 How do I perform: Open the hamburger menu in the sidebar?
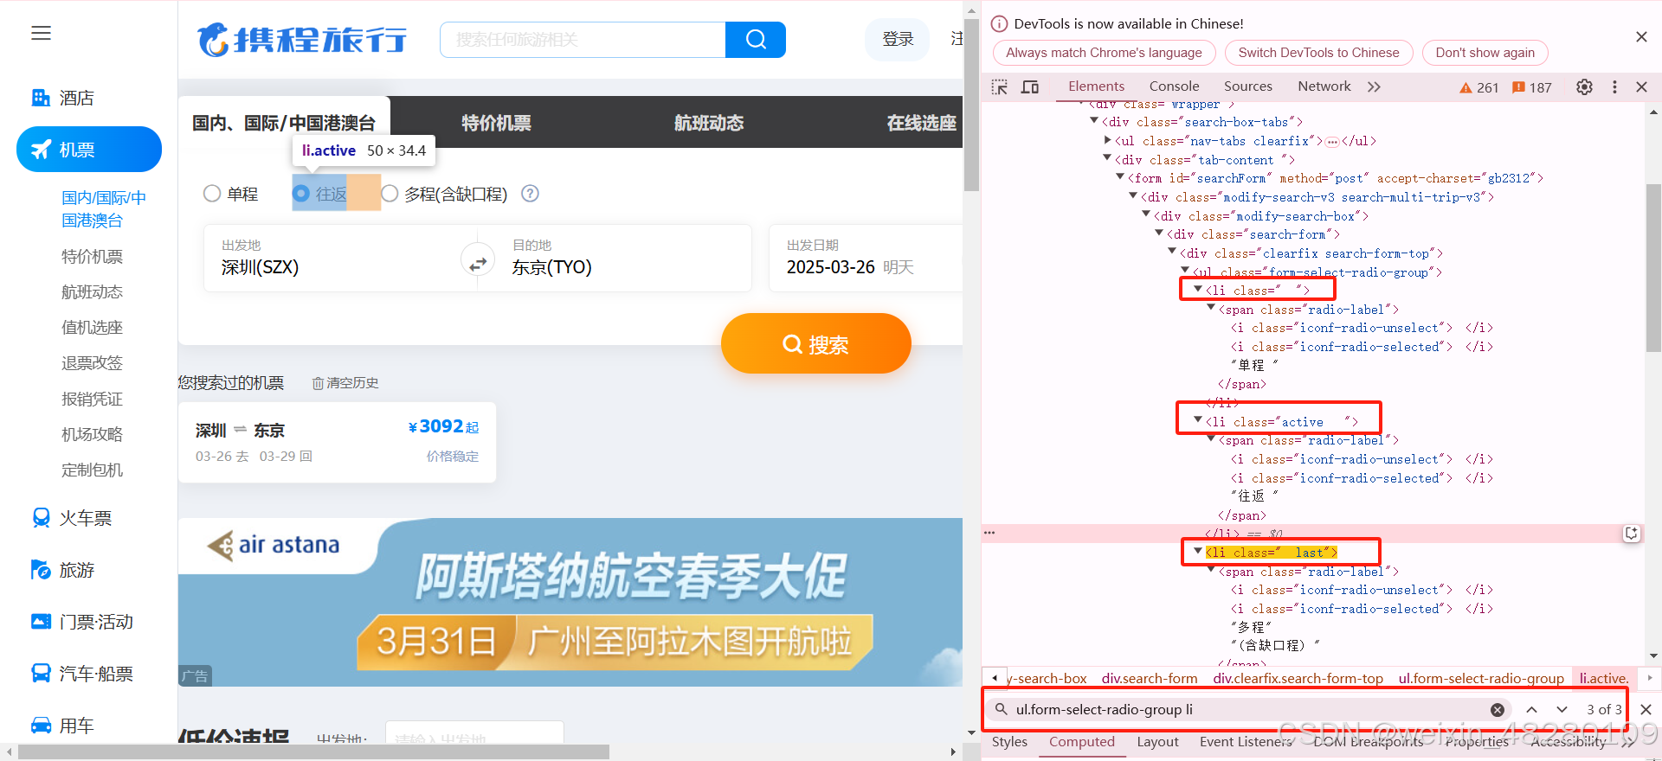click(x=41, y=34)
